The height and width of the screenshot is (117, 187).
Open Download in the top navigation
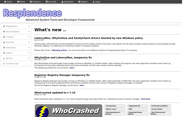click(67, 2)
